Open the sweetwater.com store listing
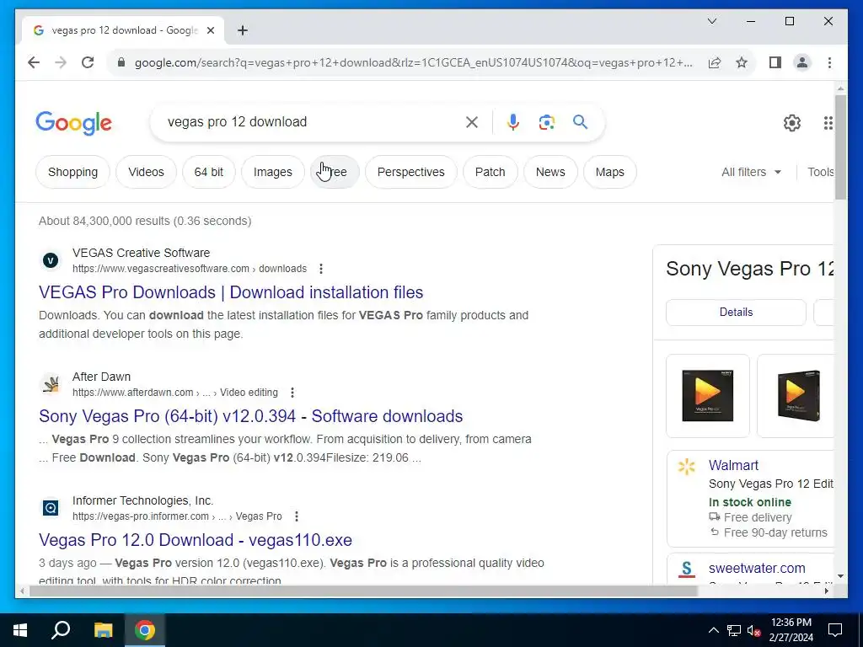The image size is (863, 647). click(x=757, y=569)
